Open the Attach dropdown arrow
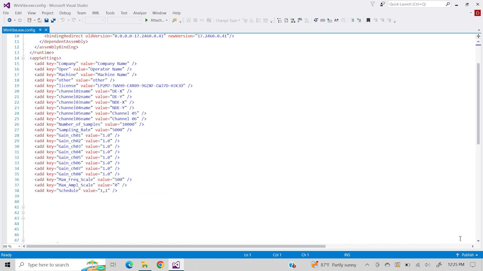This screenshot has height=271, width=483. pos(167,20)
